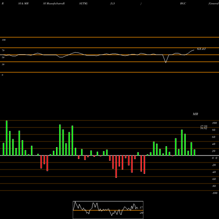Click the 100 label on the right MR axis

pos(214,123)
